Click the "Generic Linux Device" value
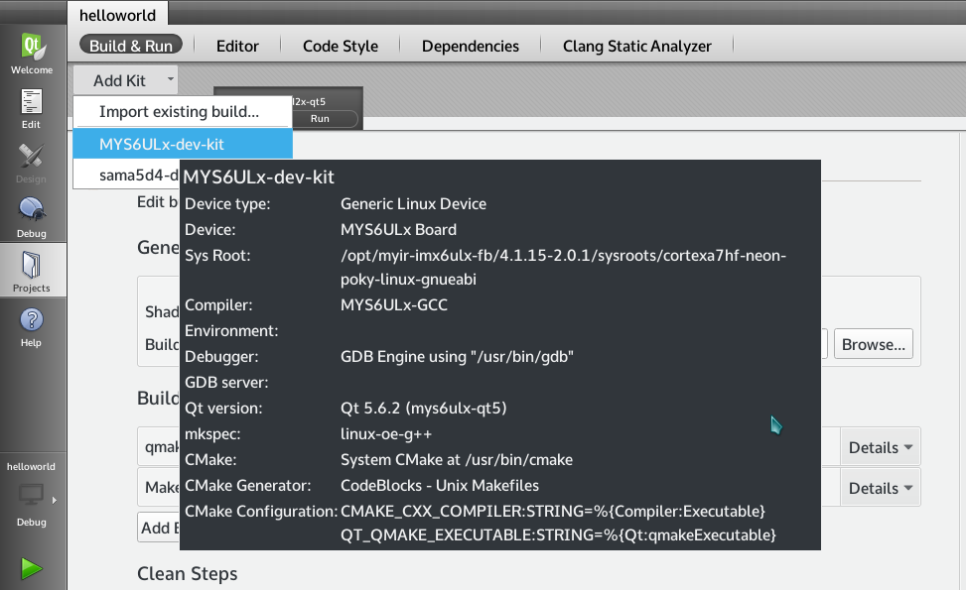Image resolution: width=966 pixels, height=590 pixels. [x=413, y=203]
